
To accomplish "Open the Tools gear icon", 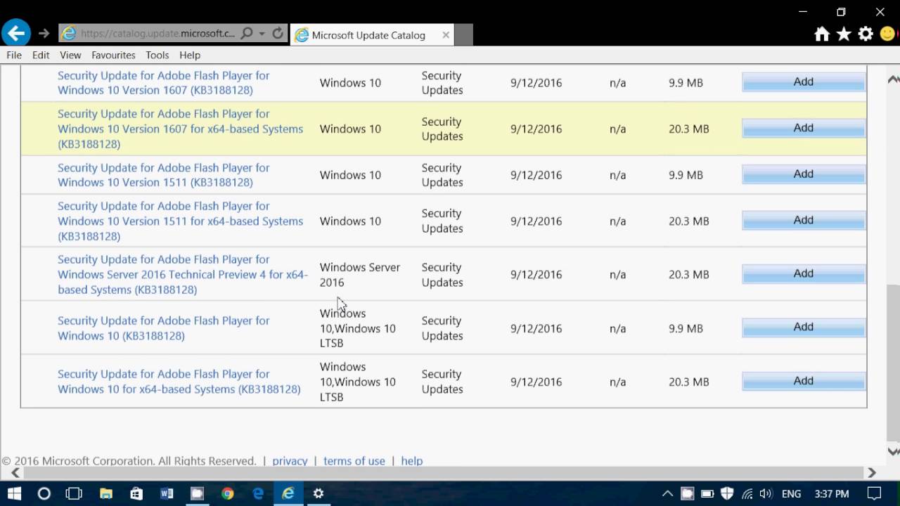I will pyautogui.click(x=866, y=34).
